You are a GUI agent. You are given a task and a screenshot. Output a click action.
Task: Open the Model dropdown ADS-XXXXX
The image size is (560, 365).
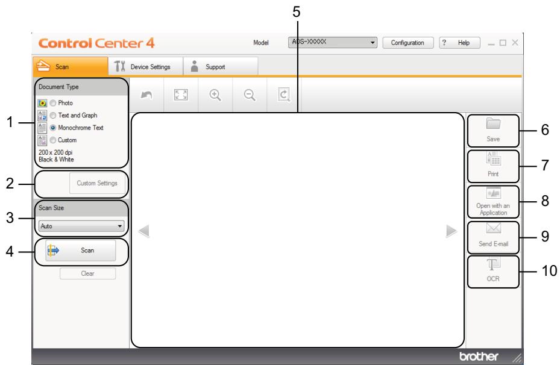333,42
